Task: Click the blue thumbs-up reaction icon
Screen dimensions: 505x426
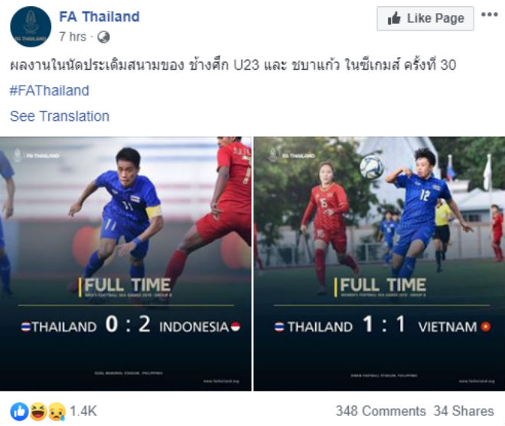Action: tap(19, 411)
